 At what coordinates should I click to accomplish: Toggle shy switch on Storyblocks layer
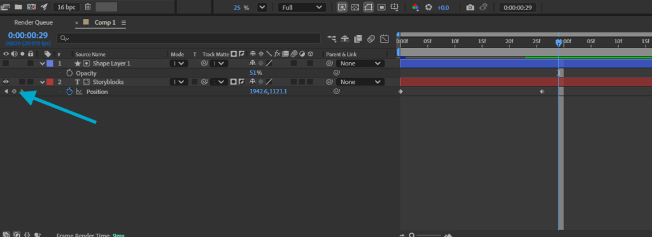252,82
